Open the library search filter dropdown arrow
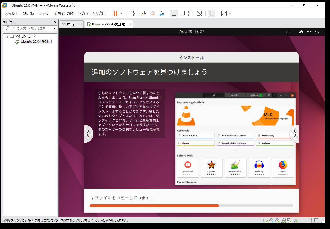330x229 pixels. pos(55,28)
